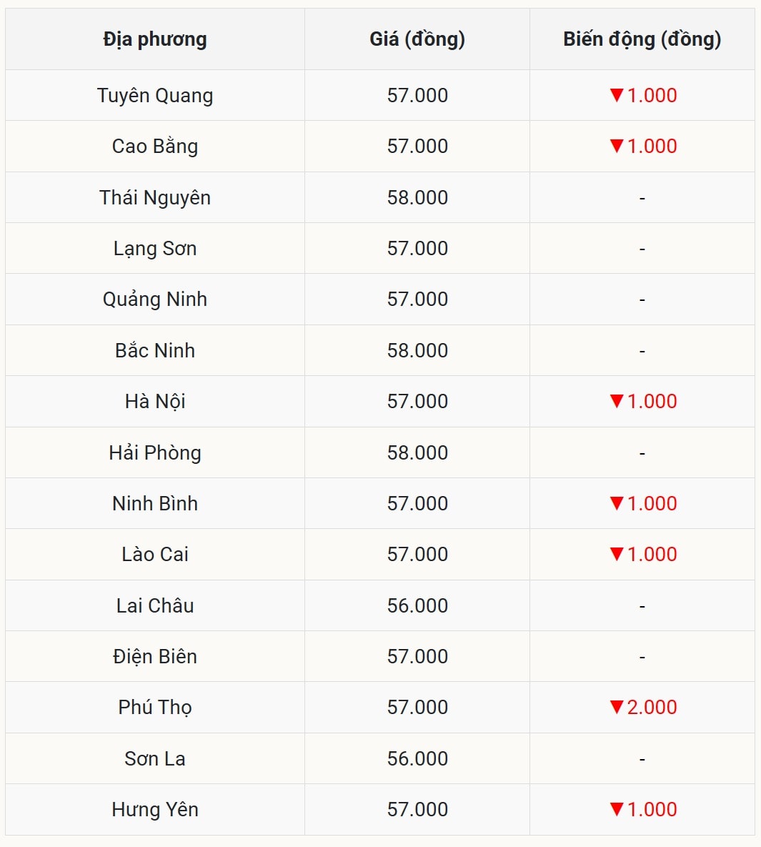The height and width of the screenshot is (847, 761).
Task: Click the 58.000 price for Bắc Ninh
Action: point(417,350)
